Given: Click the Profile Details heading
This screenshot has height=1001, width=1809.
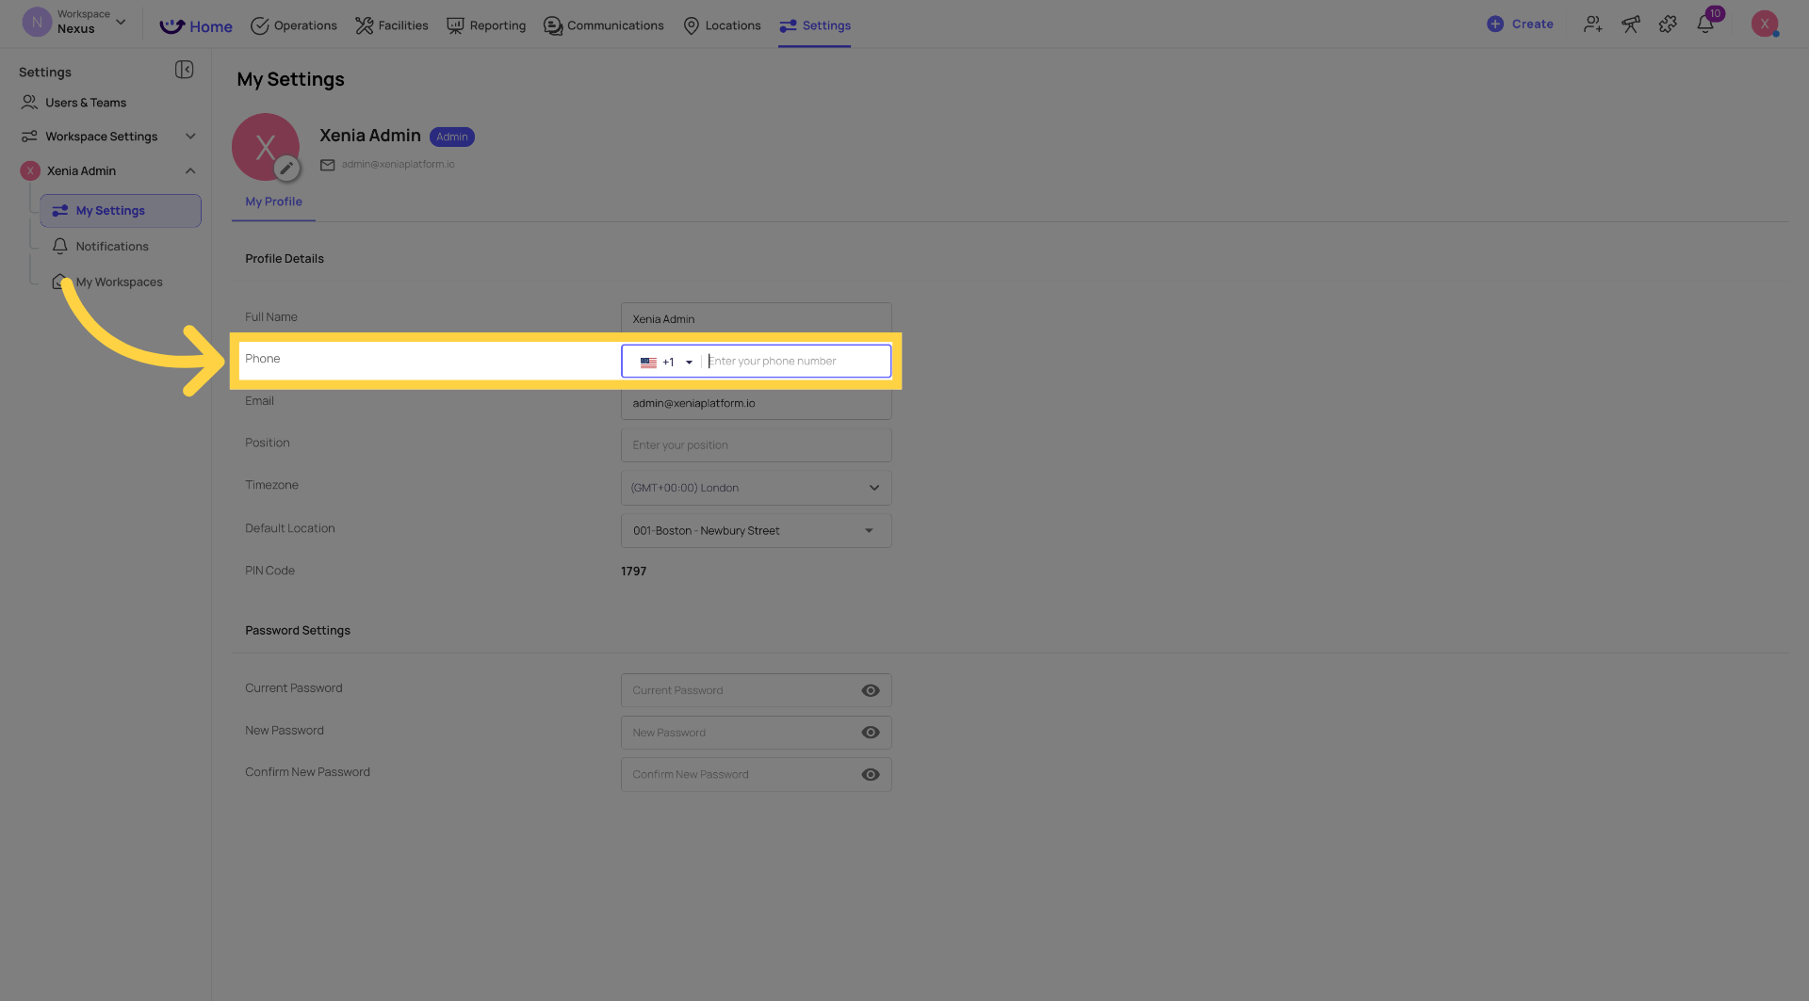Looking at the screenshot, I should click(285, 259).
